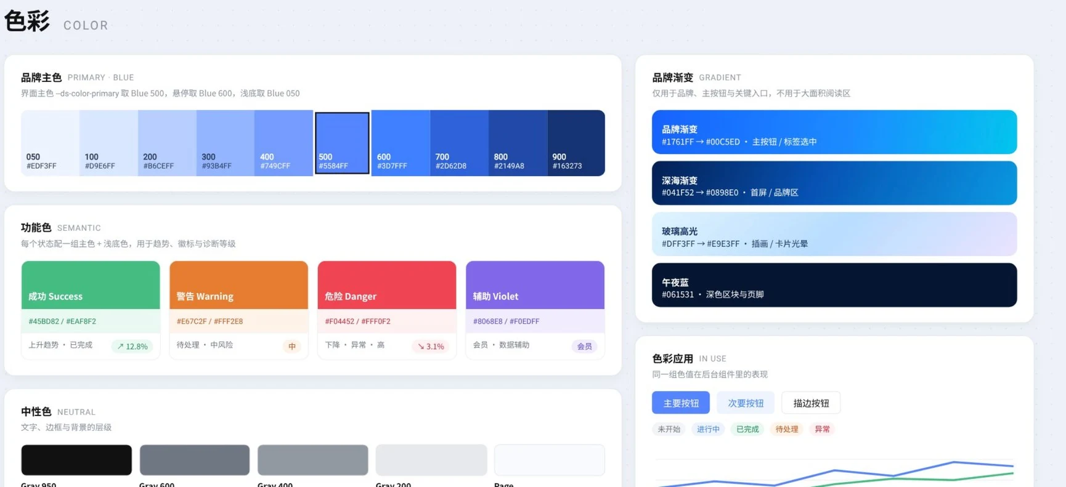1066x487 pixels.
Task: Pick the Gray 600 neutral swatch
Action: point(195,460)
